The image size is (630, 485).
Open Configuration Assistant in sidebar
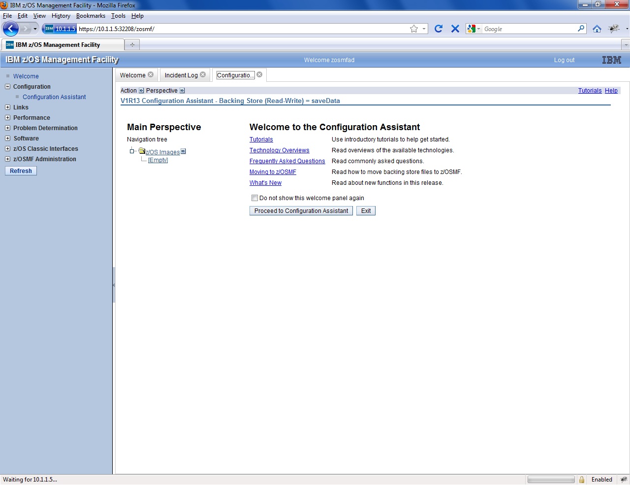[x=54, y=97]
